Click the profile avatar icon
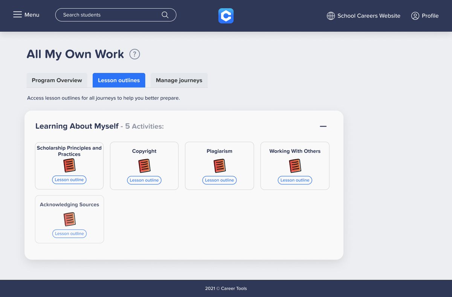Image resolution: width=452 pixels, height=297 pixels. click(x=415, y=16)
